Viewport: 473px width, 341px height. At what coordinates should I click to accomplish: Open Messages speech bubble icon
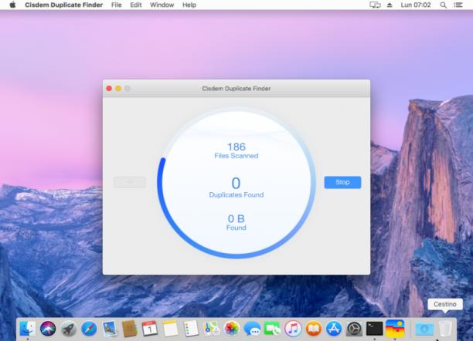pos(252,329)
